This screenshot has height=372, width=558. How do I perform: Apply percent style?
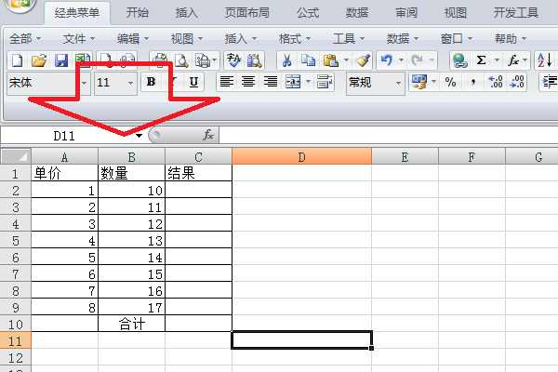450,82
